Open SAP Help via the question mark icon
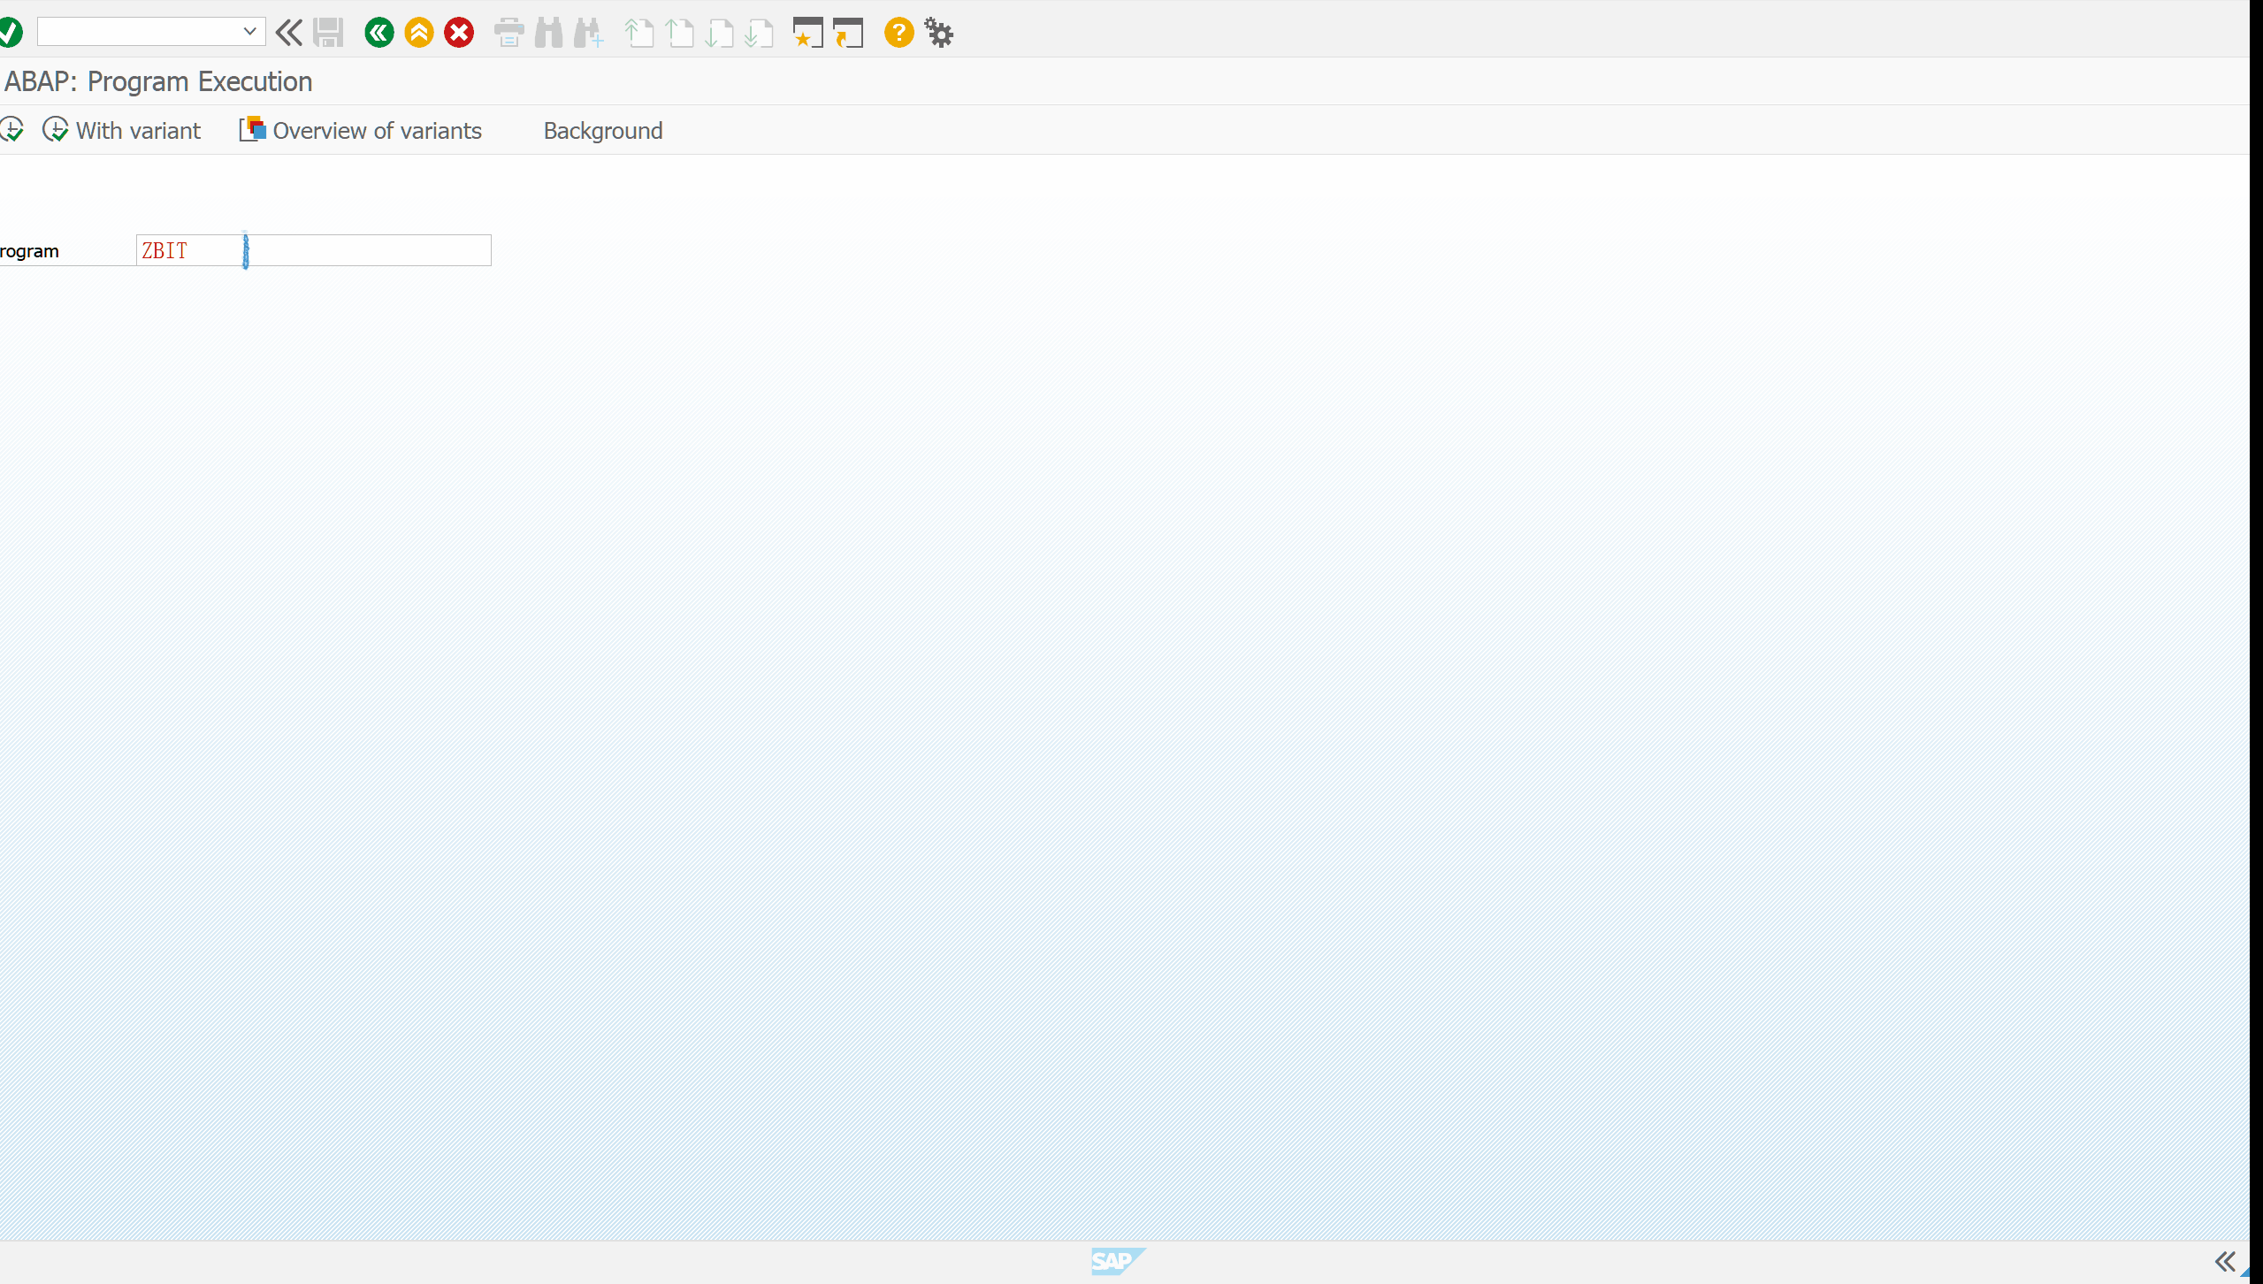This screenshot has height=1284, width=2263. (x=898, y=32)
